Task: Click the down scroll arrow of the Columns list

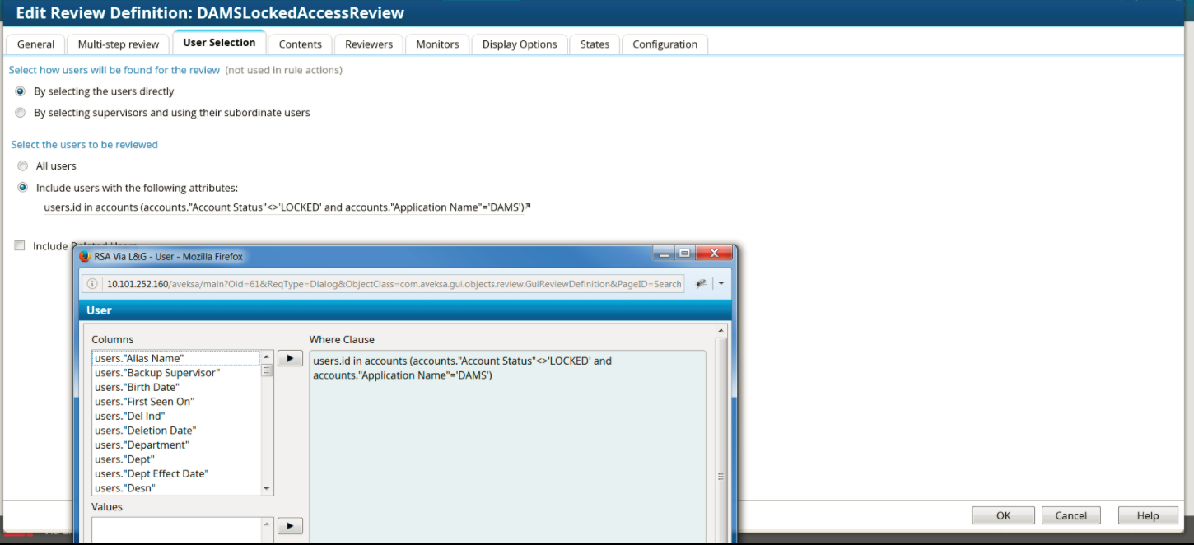Action: click(266, 487)
